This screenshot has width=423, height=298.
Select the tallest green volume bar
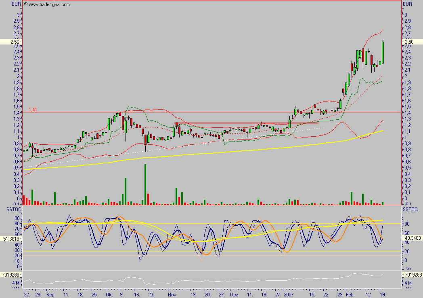145,184
